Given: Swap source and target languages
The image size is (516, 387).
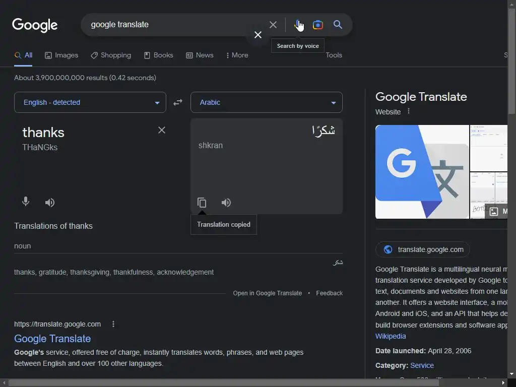Looking at the screenshot, I should pyautogui.click(x=178, y=102).
